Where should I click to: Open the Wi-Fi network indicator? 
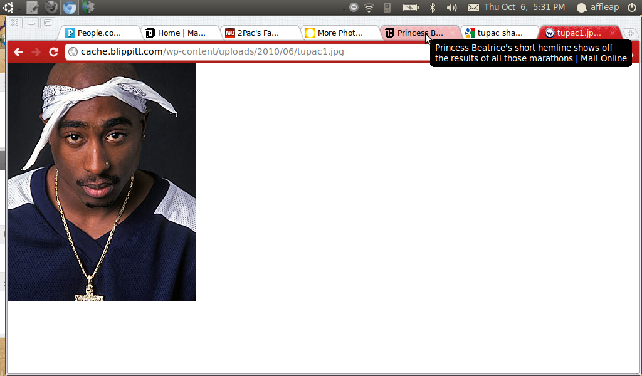pyautogui.click(x=369, y=8)
